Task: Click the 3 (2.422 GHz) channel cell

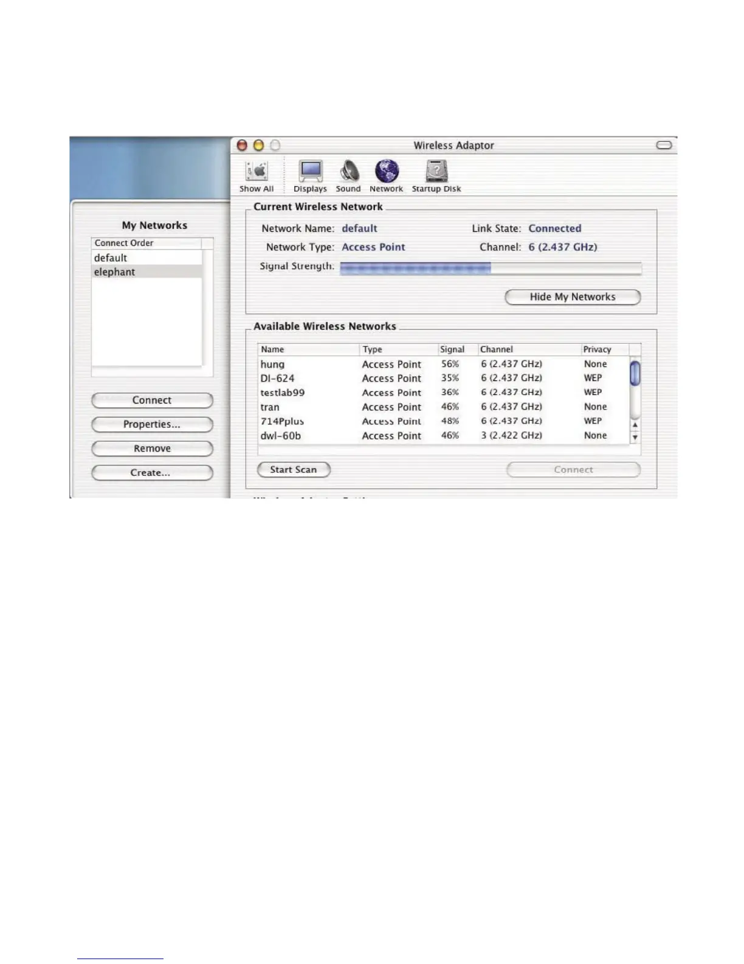Action: tap(512, 436)
